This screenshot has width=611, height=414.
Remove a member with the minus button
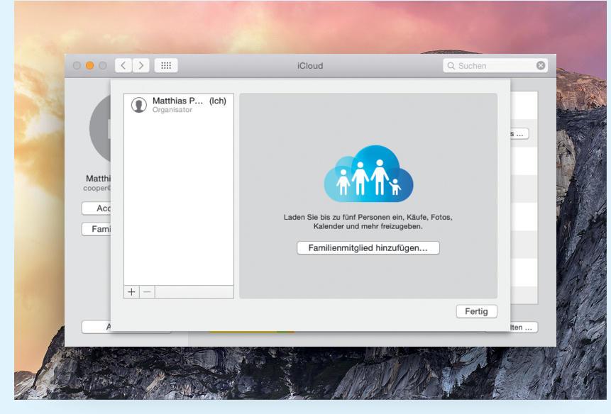148,292
